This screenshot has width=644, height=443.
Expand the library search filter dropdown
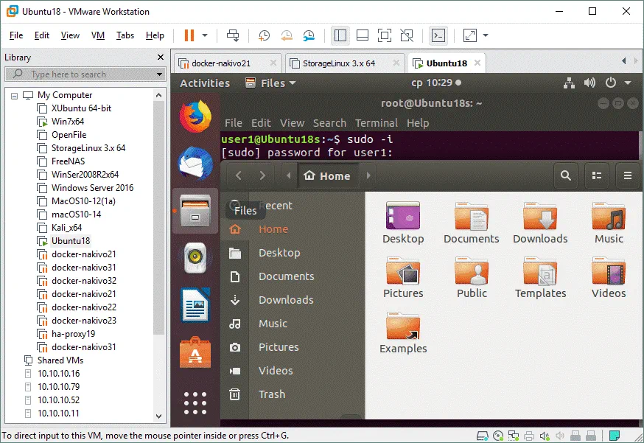[x=159, y=74]
